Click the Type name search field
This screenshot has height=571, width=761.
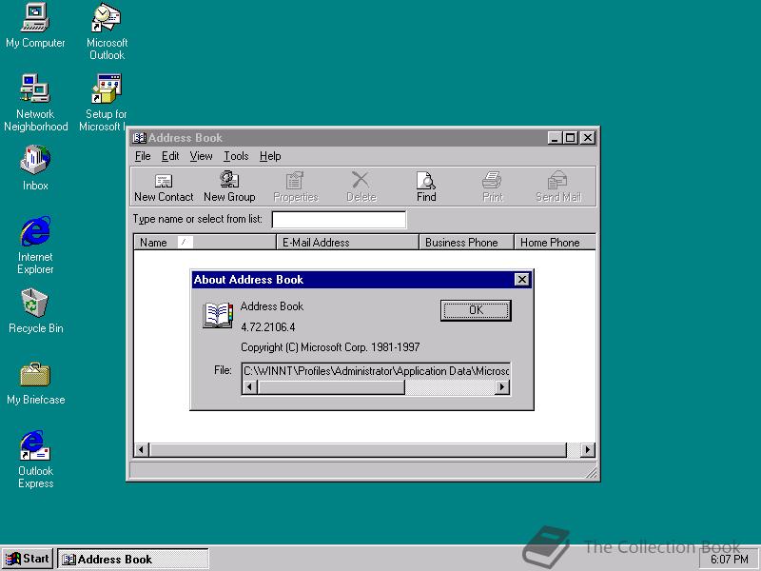(x=339, y=220)
